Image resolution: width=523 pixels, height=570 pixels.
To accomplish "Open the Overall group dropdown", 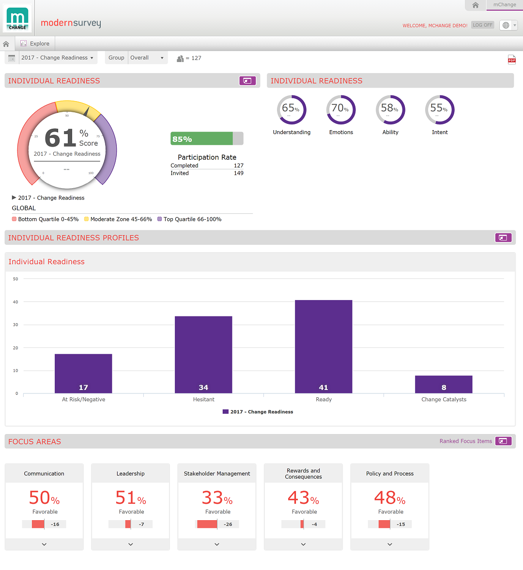I will click(x=147, y=58).
